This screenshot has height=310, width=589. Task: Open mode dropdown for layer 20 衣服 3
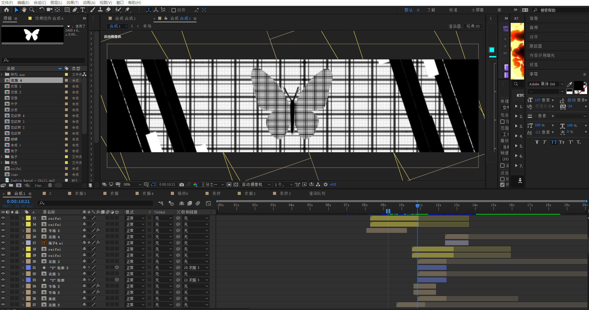point(135,261)
